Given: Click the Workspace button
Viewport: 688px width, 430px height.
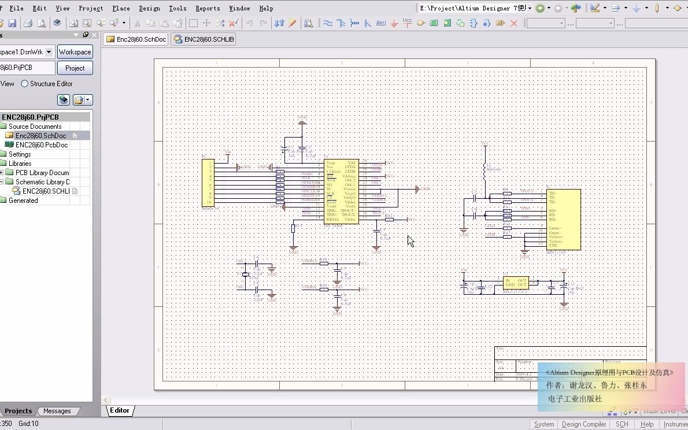Looking at the screenshot, I should point(75,51).
